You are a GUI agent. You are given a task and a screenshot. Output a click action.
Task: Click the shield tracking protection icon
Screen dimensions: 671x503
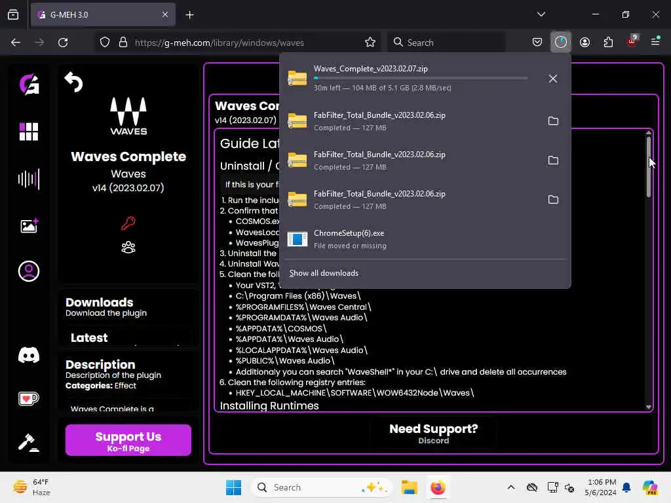point(105,43)
